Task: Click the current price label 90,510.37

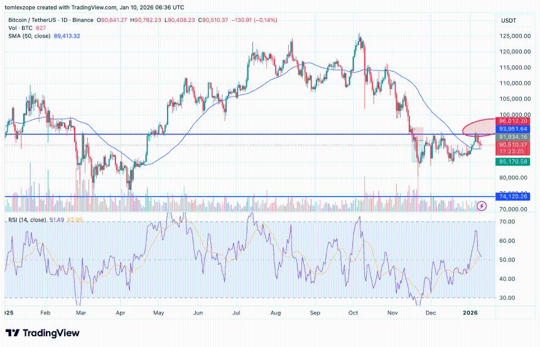Action: click(x=514, y=145)
